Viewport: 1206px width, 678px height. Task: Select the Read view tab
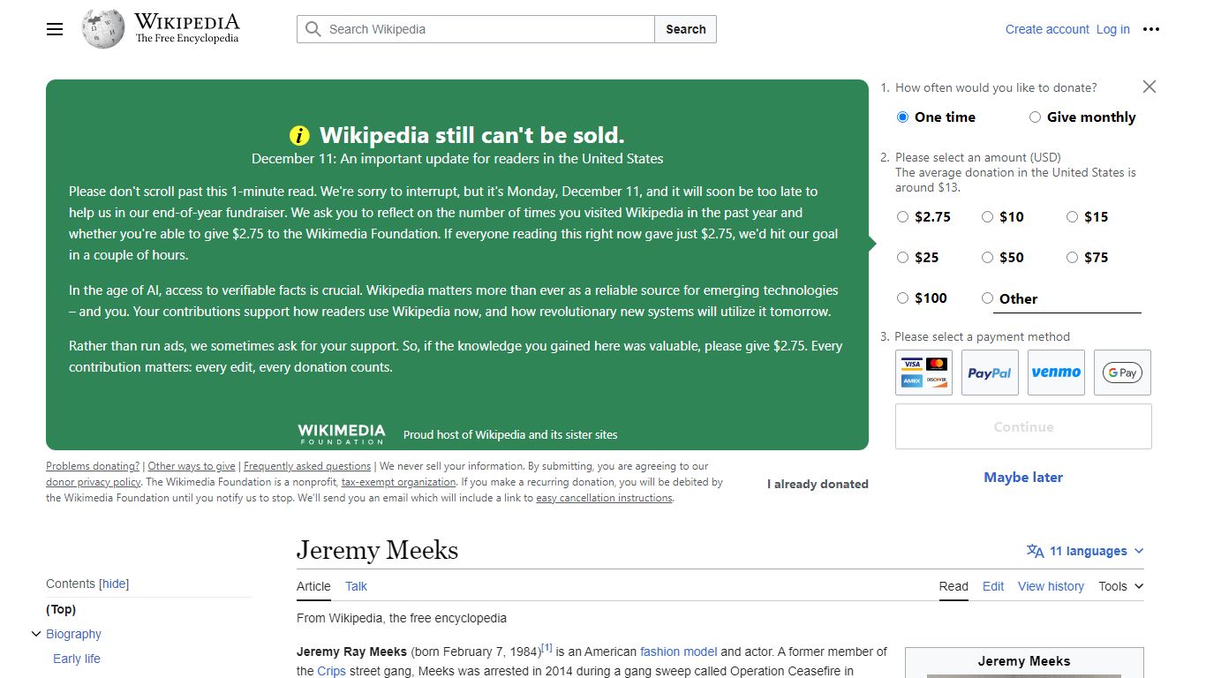click(953, 586)
